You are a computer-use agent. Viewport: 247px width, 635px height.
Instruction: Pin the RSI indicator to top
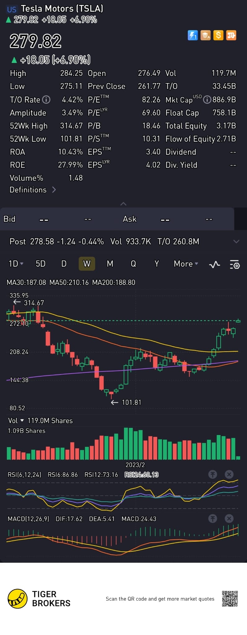(213, 474)
